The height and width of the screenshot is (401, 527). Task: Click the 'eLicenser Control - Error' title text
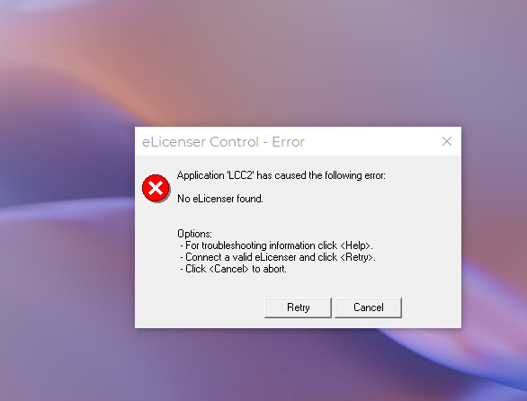223,142
